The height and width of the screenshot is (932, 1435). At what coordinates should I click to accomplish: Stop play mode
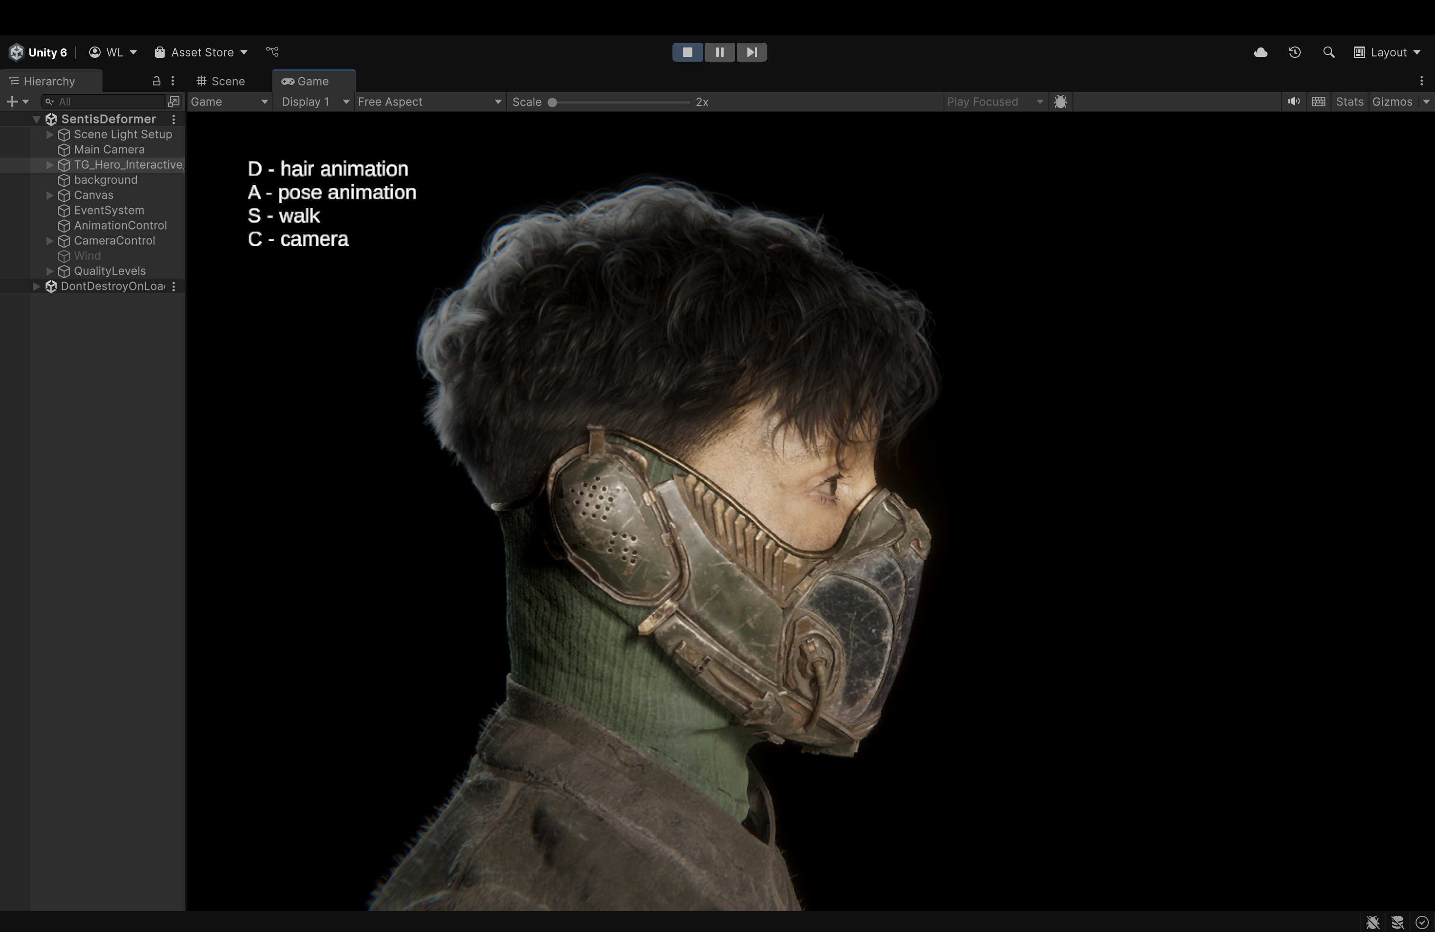[x=687, y=53]
